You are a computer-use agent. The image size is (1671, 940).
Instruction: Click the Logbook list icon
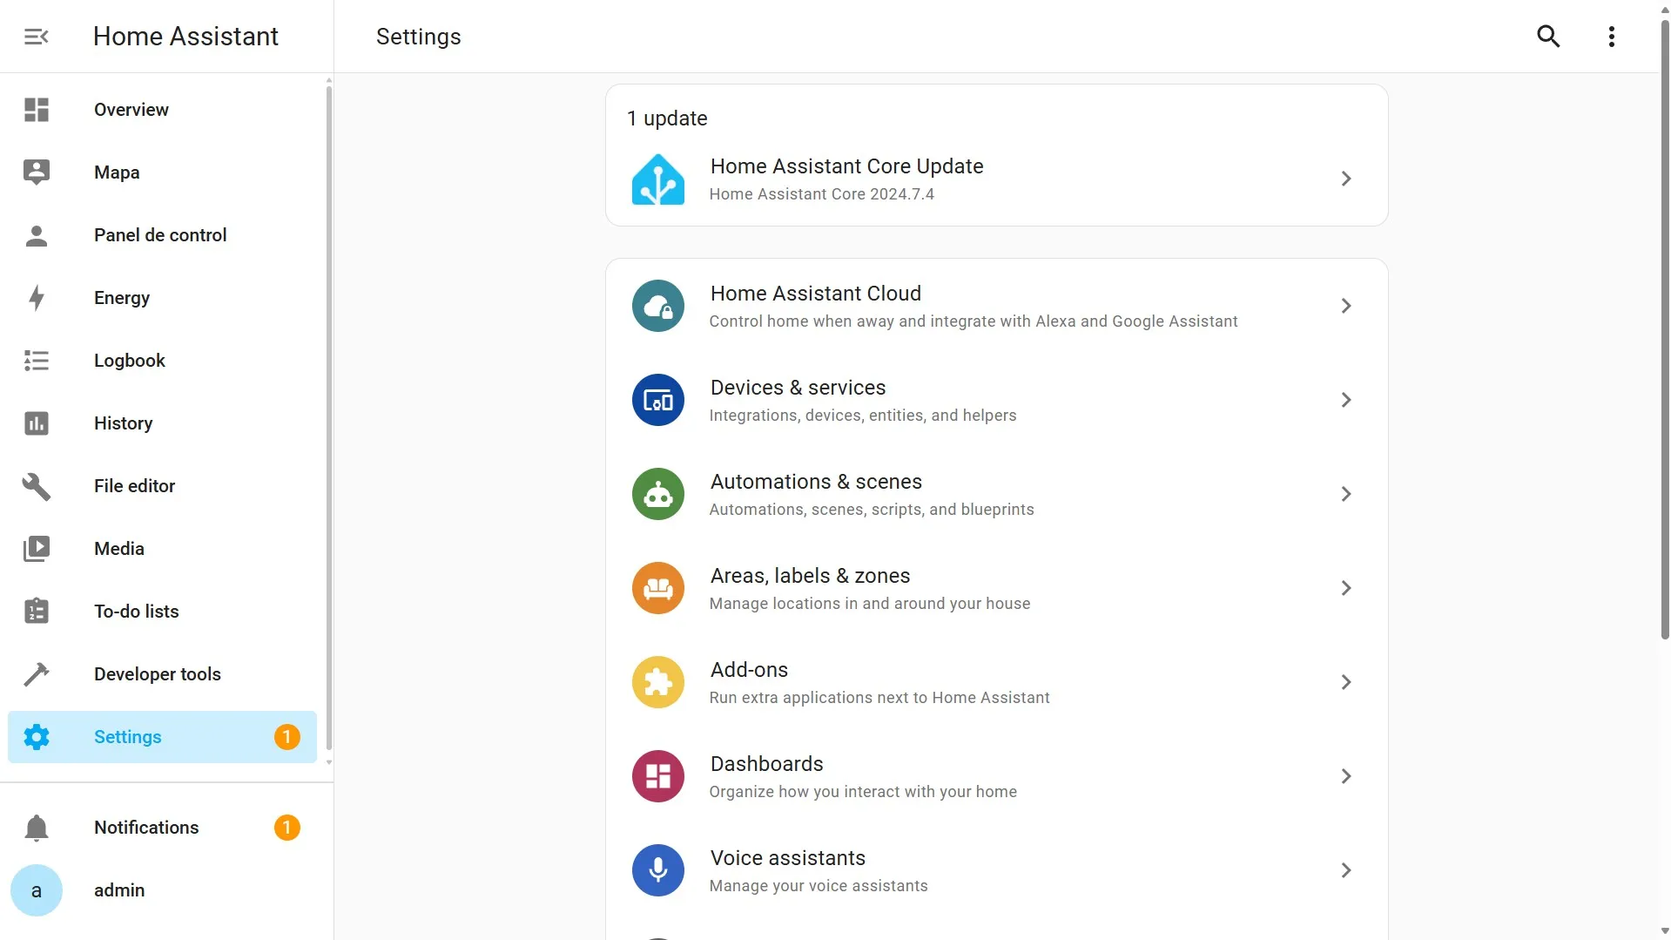pos(37,361)
